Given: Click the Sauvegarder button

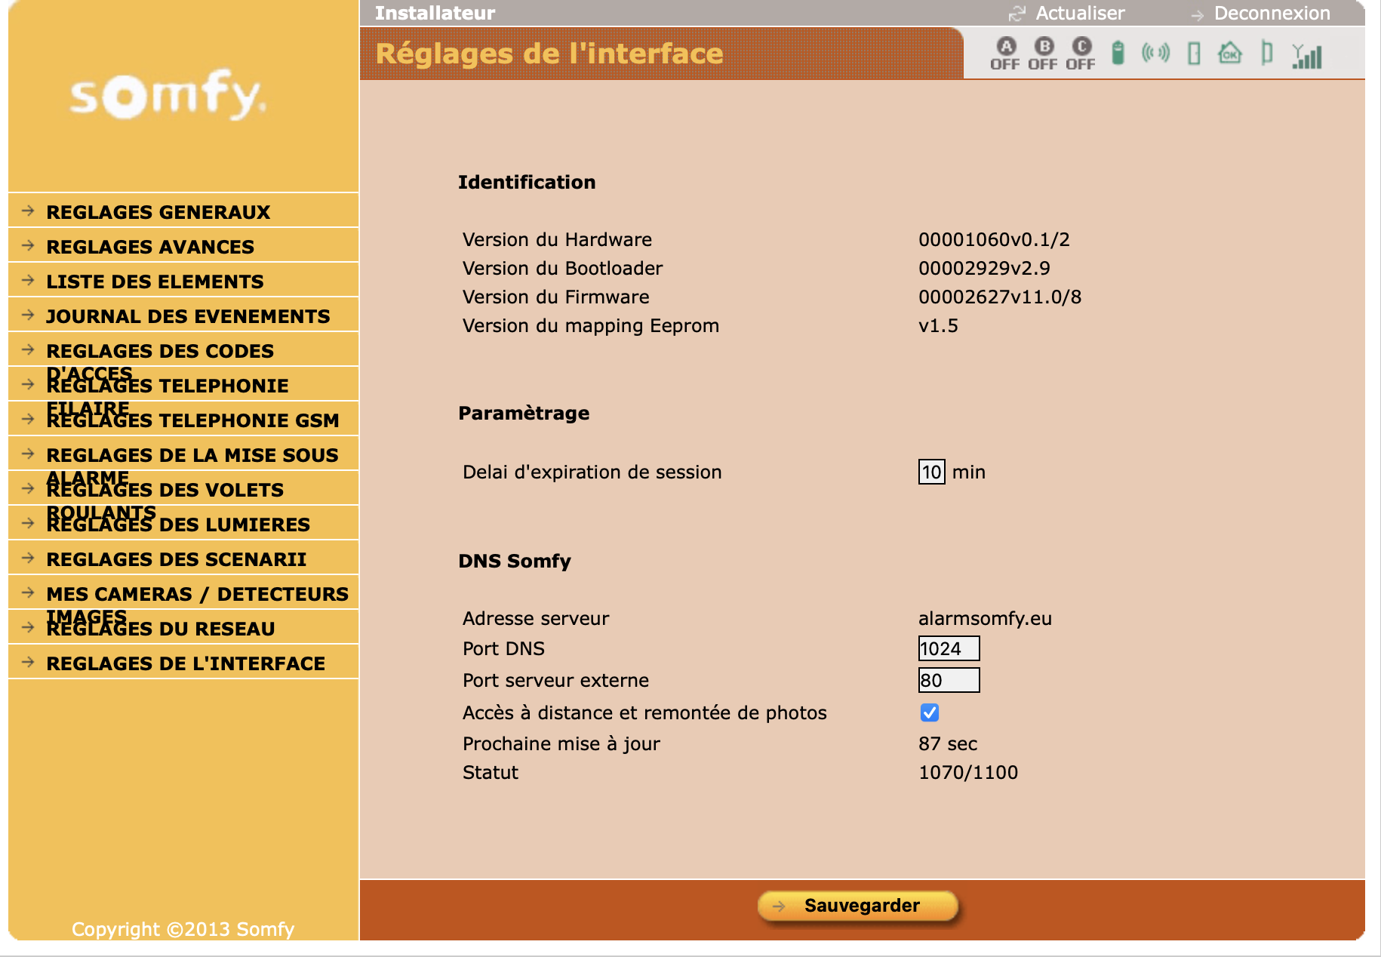Looking at the screenshot, I should [858, 906].
